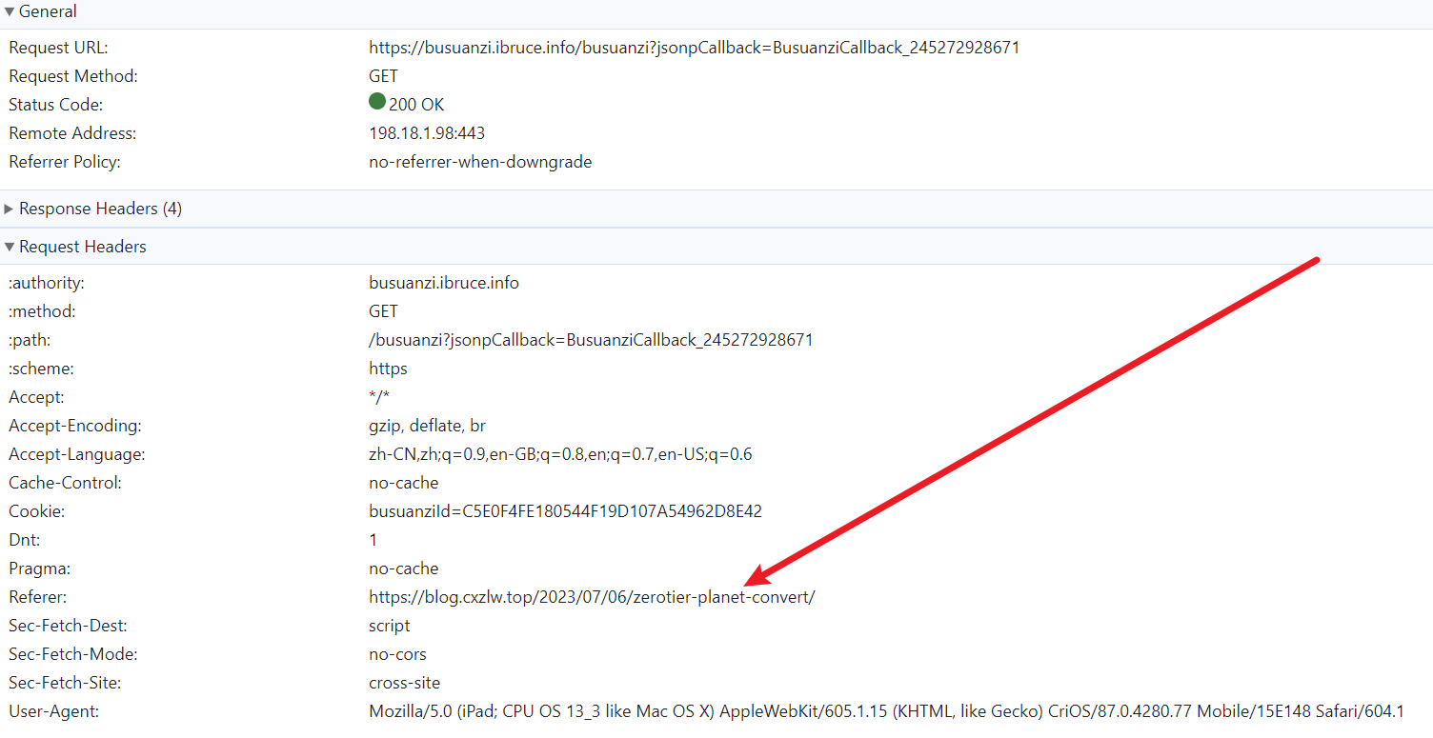Select the authority value busuanzi.ibruce.info
Viewport: 1433px width, 738px height.
(444, 283)
